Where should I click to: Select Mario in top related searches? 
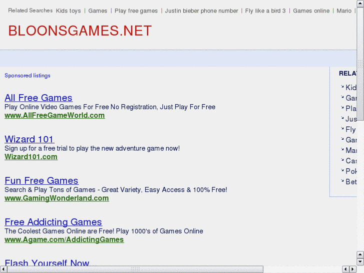pyautogui.click(x=344, y=11)
